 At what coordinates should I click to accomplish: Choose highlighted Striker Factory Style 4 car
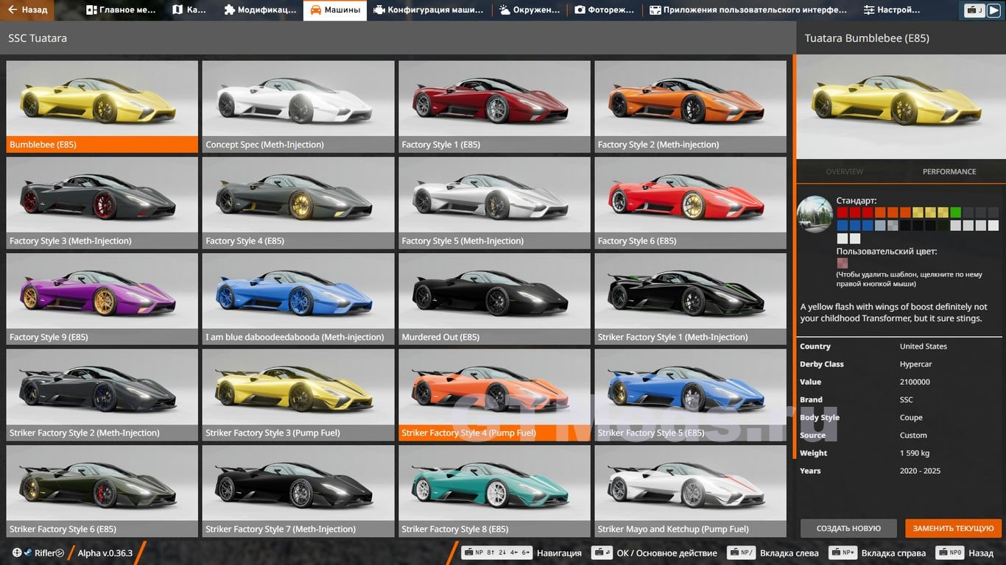[x=494, y=395]
